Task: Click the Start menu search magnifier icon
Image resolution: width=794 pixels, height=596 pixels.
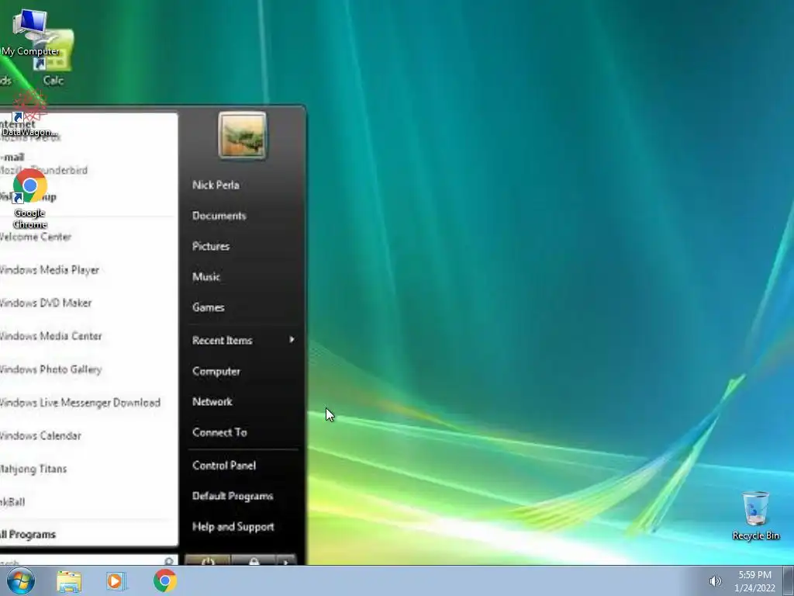Action: [x=169, y=560]
